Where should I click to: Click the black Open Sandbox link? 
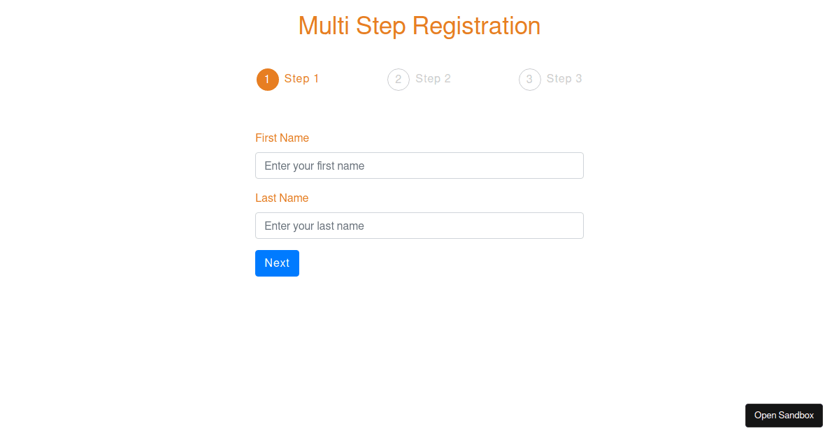[x=784, y=416]
